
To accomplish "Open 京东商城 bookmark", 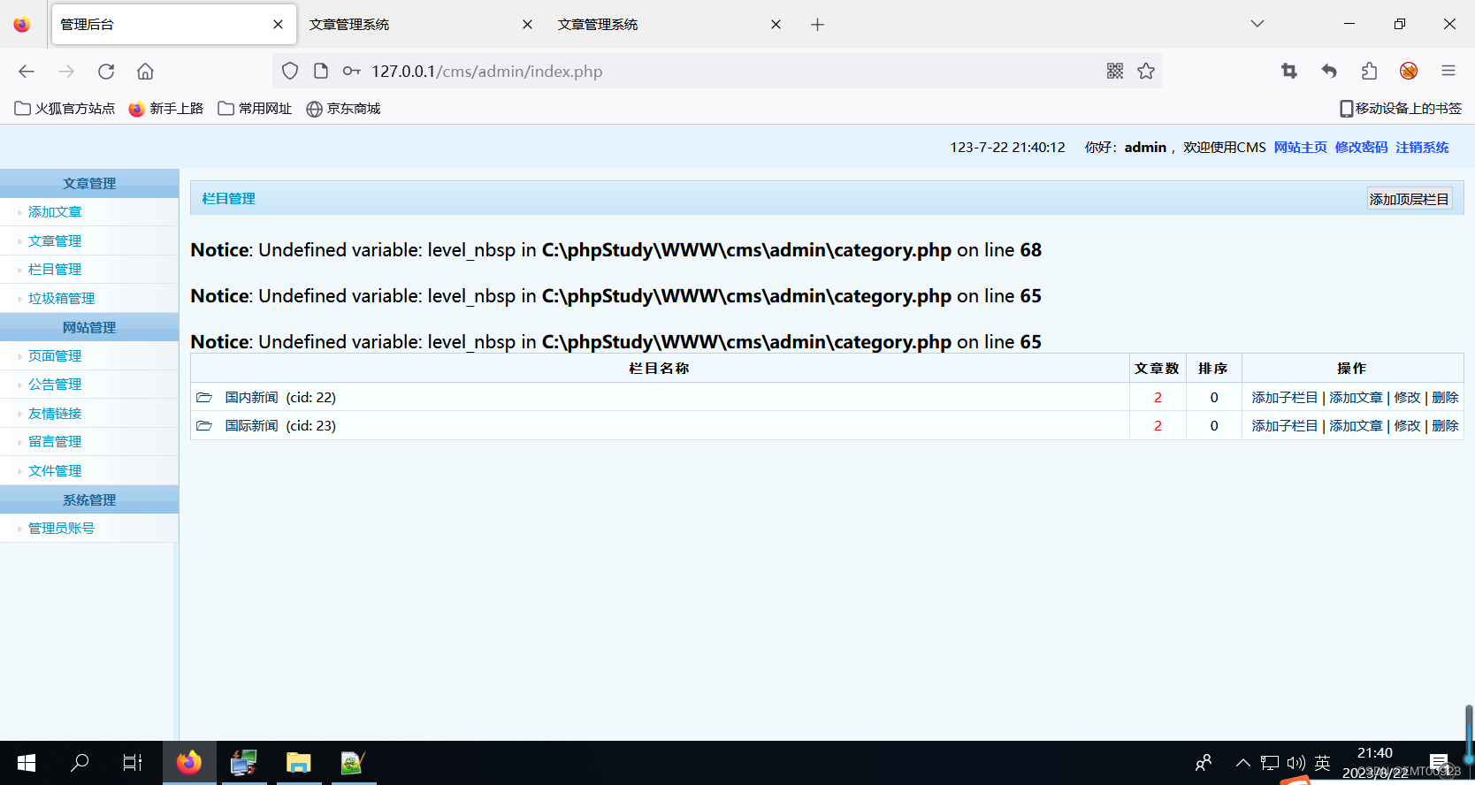I will click(x=343, y=109).
